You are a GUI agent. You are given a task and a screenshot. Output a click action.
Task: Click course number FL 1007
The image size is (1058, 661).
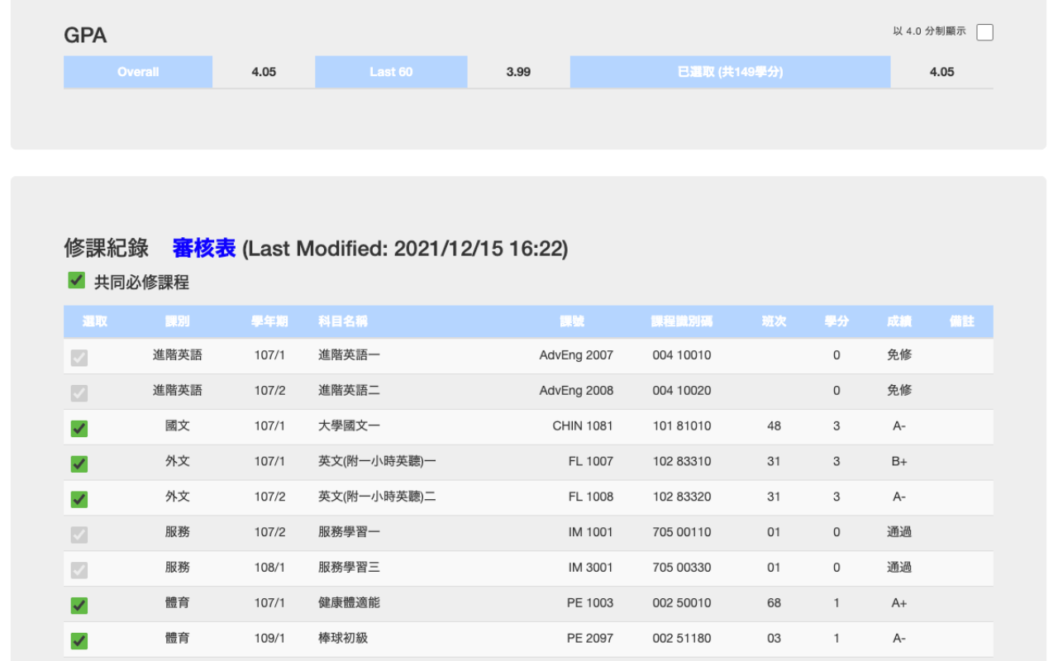[591, 461]
